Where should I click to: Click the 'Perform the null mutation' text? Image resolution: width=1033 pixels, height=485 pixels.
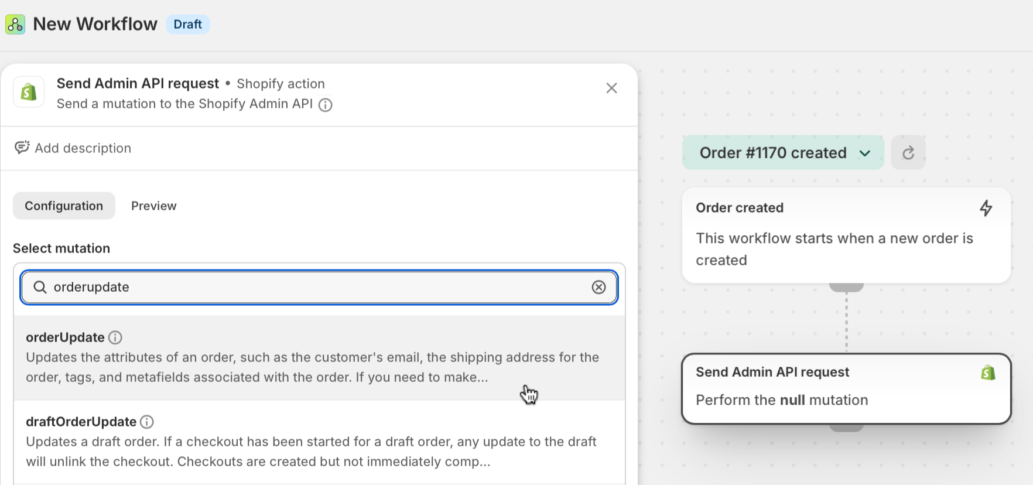(x=782, y=400)
